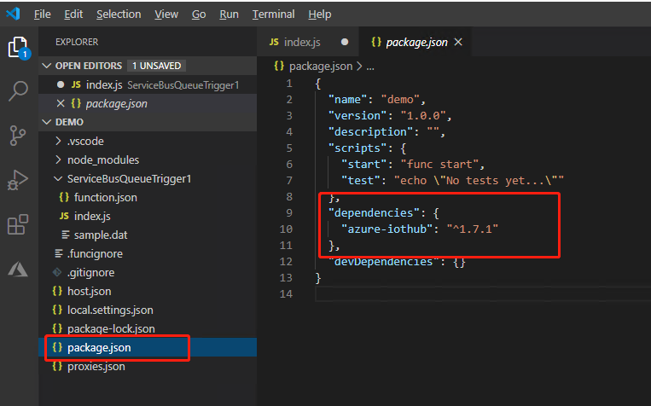
Task: Close the package.json editor tab
Action: (x=458, y=42)
